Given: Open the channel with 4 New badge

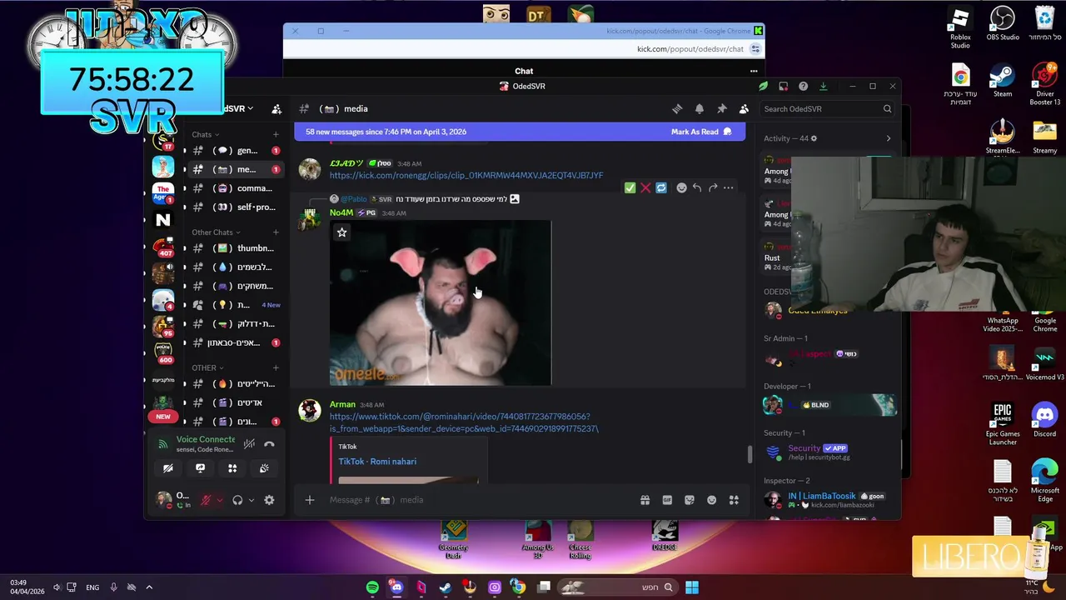Looking at the screenshot, I should [x=236, y=305].
